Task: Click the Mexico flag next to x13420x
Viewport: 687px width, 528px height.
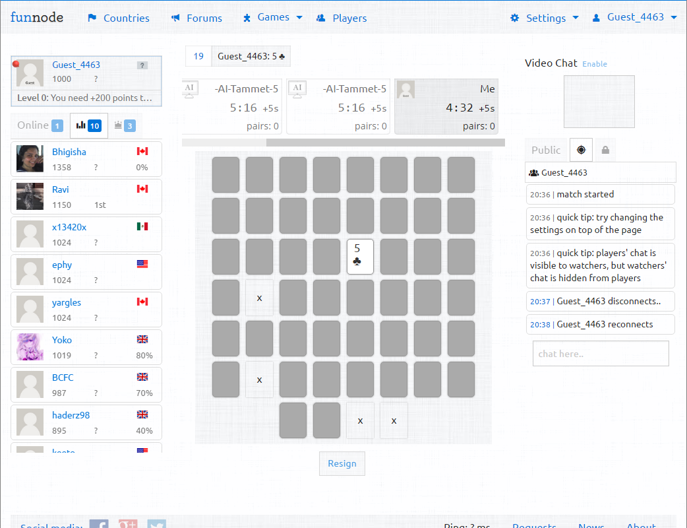Action: click(142, 226)
